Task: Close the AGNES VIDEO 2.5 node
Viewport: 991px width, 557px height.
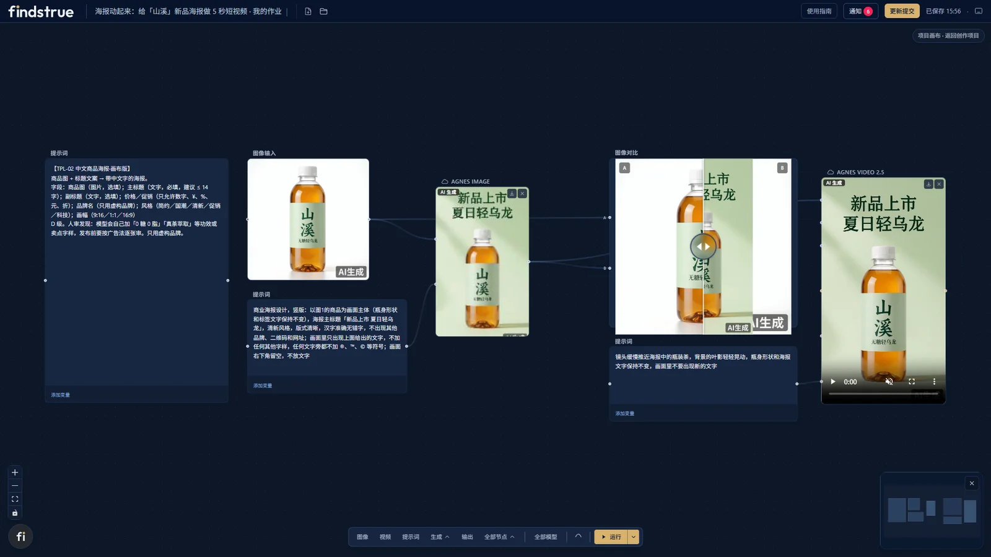Action: pos(939,184)
